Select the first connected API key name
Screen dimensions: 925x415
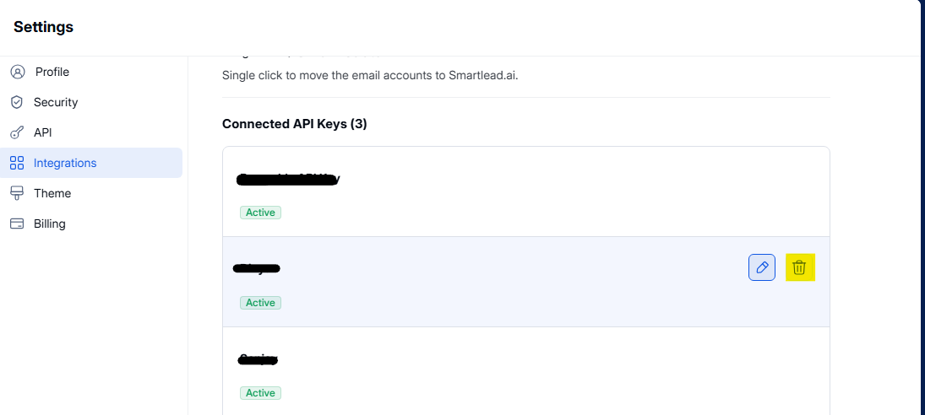pyautogui.click(x=289, y=179)
